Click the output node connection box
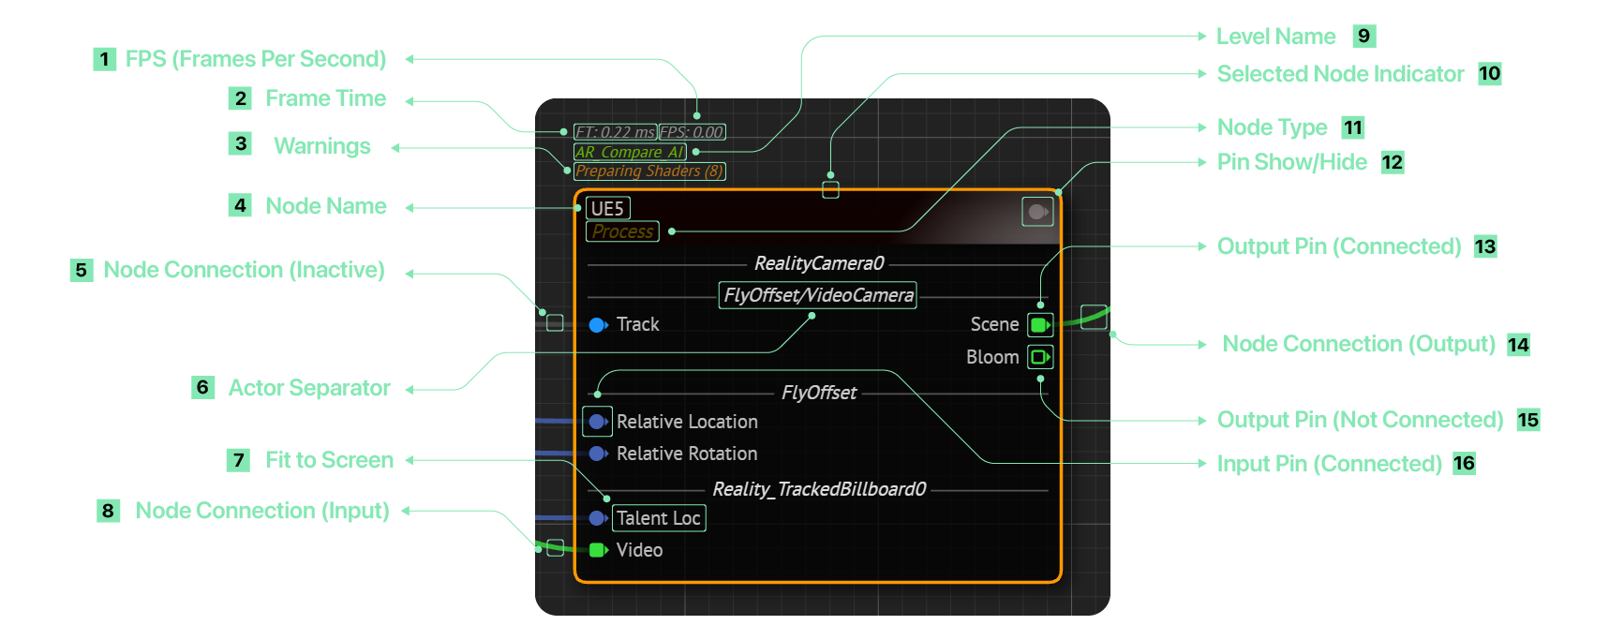The image size is (1609, 640). (x=1094, y=317)
